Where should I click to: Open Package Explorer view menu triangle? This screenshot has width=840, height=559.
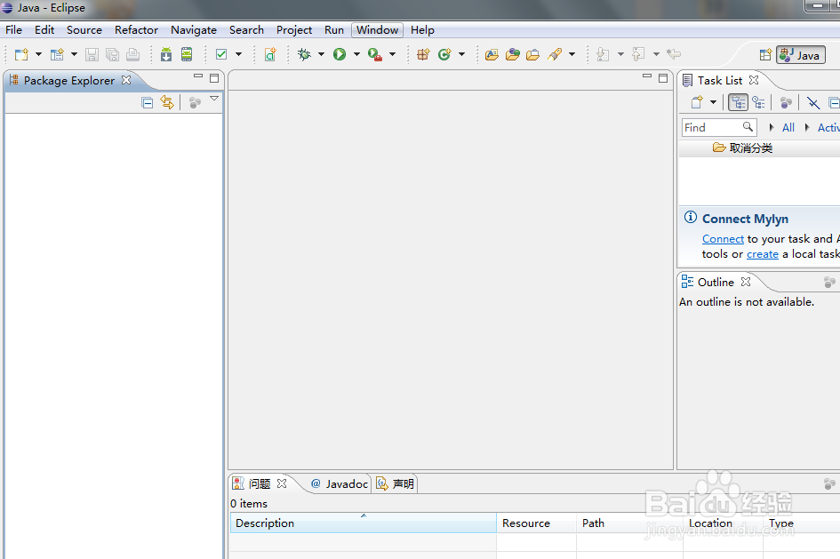pos(214,99)
